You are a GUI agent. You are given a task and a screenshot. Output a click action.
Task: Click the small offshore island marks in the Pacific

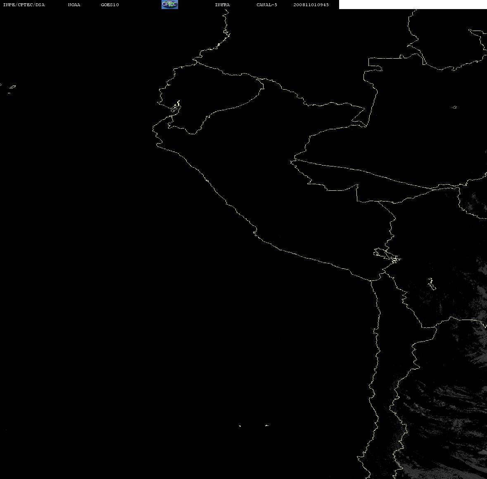click(253, 425)
